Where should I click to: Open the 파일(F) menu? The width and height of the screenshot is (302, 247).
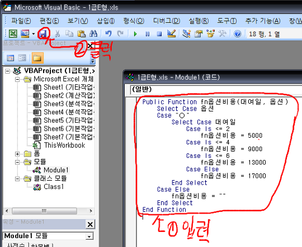21,21
